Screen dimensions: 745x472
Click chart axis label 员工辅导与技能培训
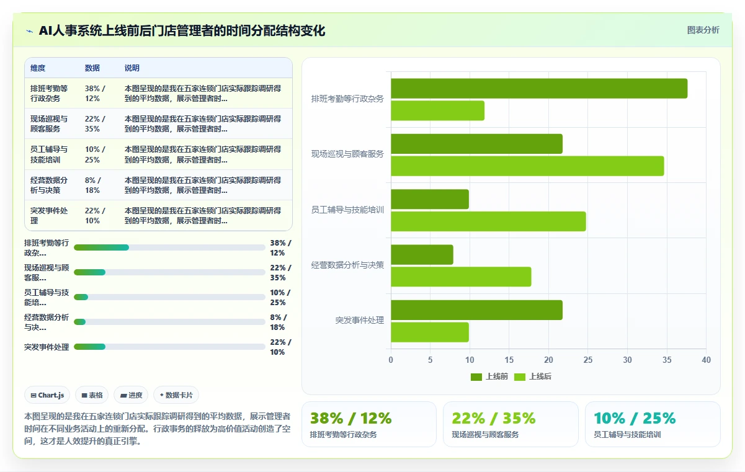pyautogui.click(x=347, y=210)
